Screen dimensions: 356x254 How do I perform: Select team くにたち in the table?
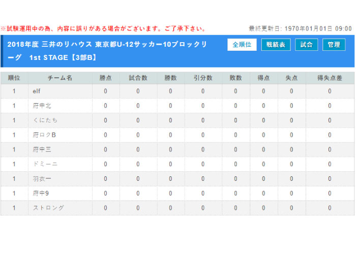pos(45,120)
